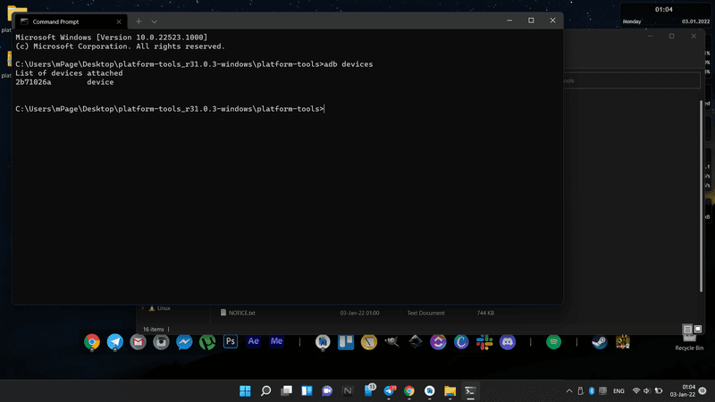Show hidden system tray icons
Image resolution: width=715 pixels, height=402 pixels.
click(569, 391)
